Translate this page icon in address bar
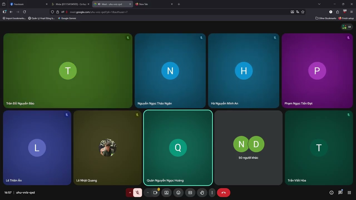This screenshot has height=200, width=356. 298,12
